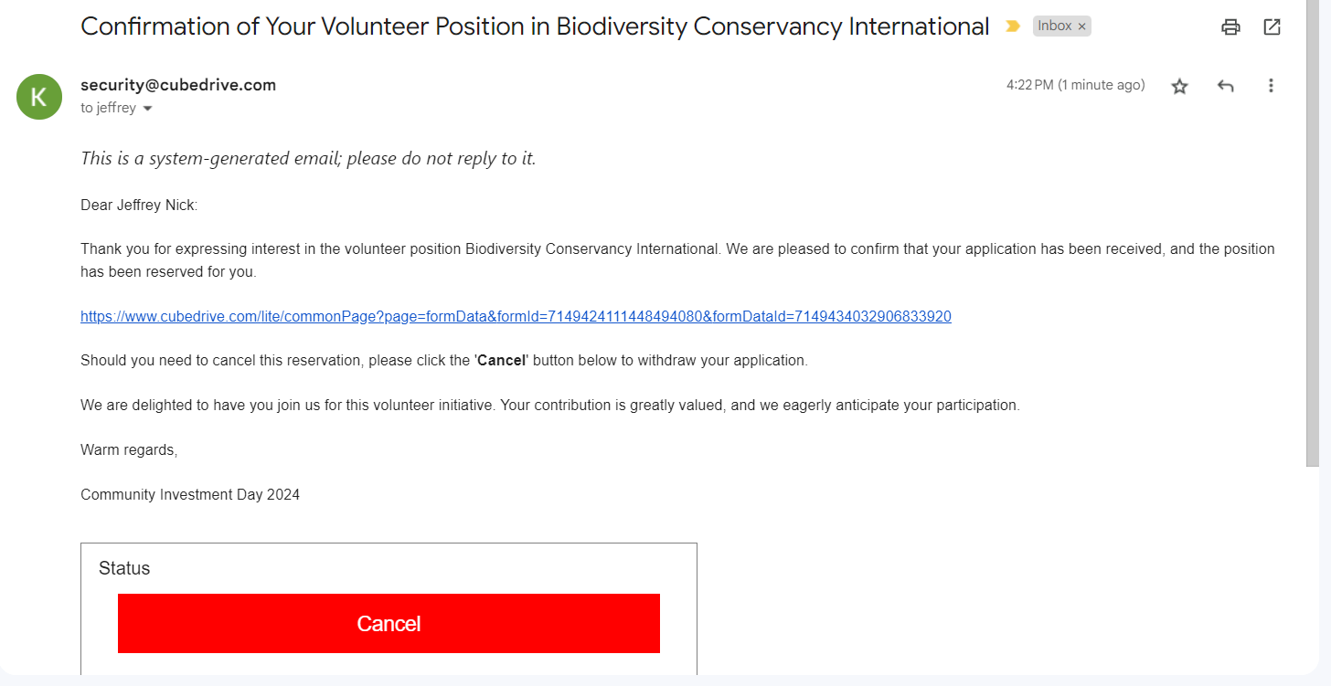Click the vertical scrollbar thumb on right
The image size is (1331, 686).
pyautogui.click(x=1313, y=233)
